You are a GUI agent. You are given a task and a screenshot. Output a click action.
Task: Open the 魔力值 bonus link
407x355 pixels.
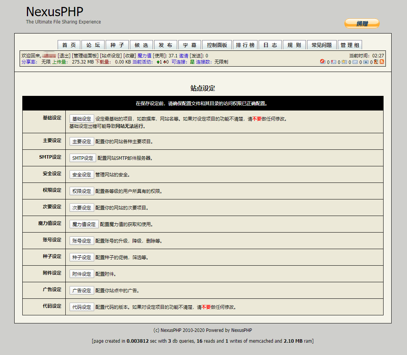point(145,56)
